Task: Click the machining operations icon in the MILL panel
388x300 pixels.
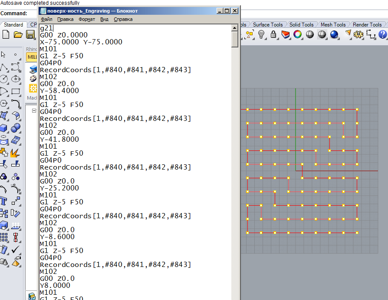Action: coord(33,69)
